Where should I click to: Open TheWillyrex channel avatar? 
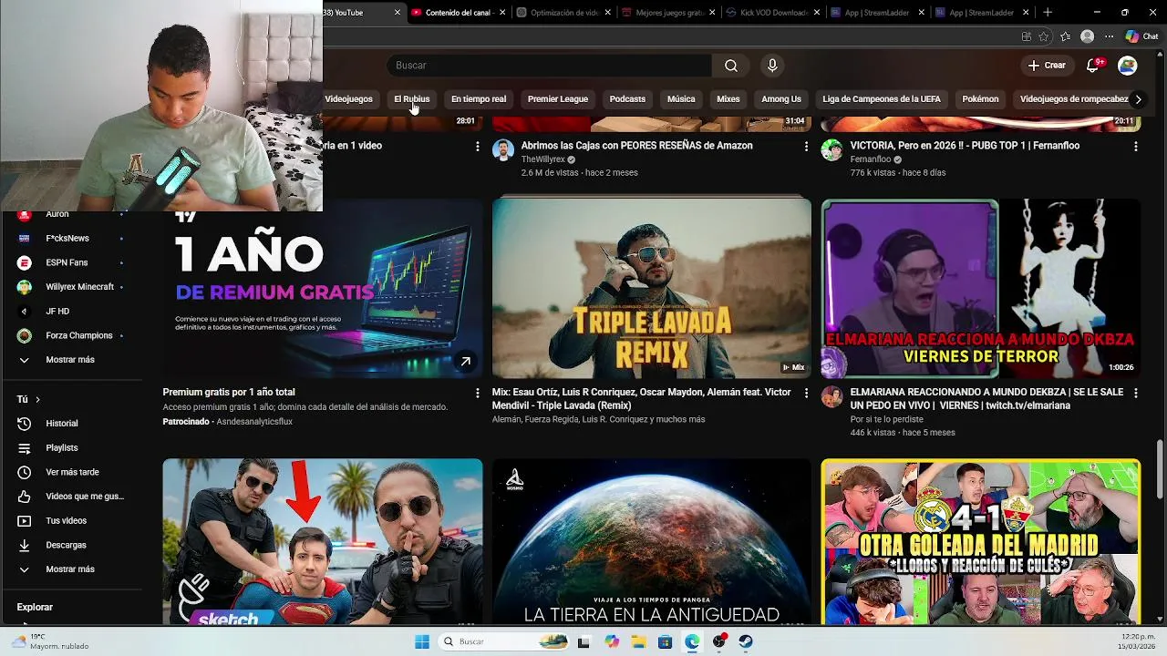pos(503,150)
